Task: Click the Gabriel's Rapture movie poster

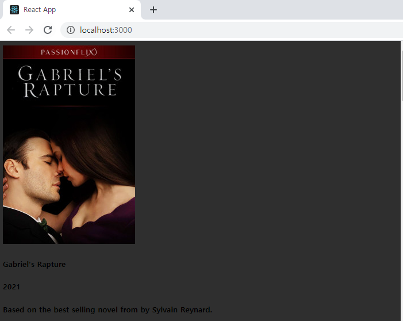Action: (69, 144)
